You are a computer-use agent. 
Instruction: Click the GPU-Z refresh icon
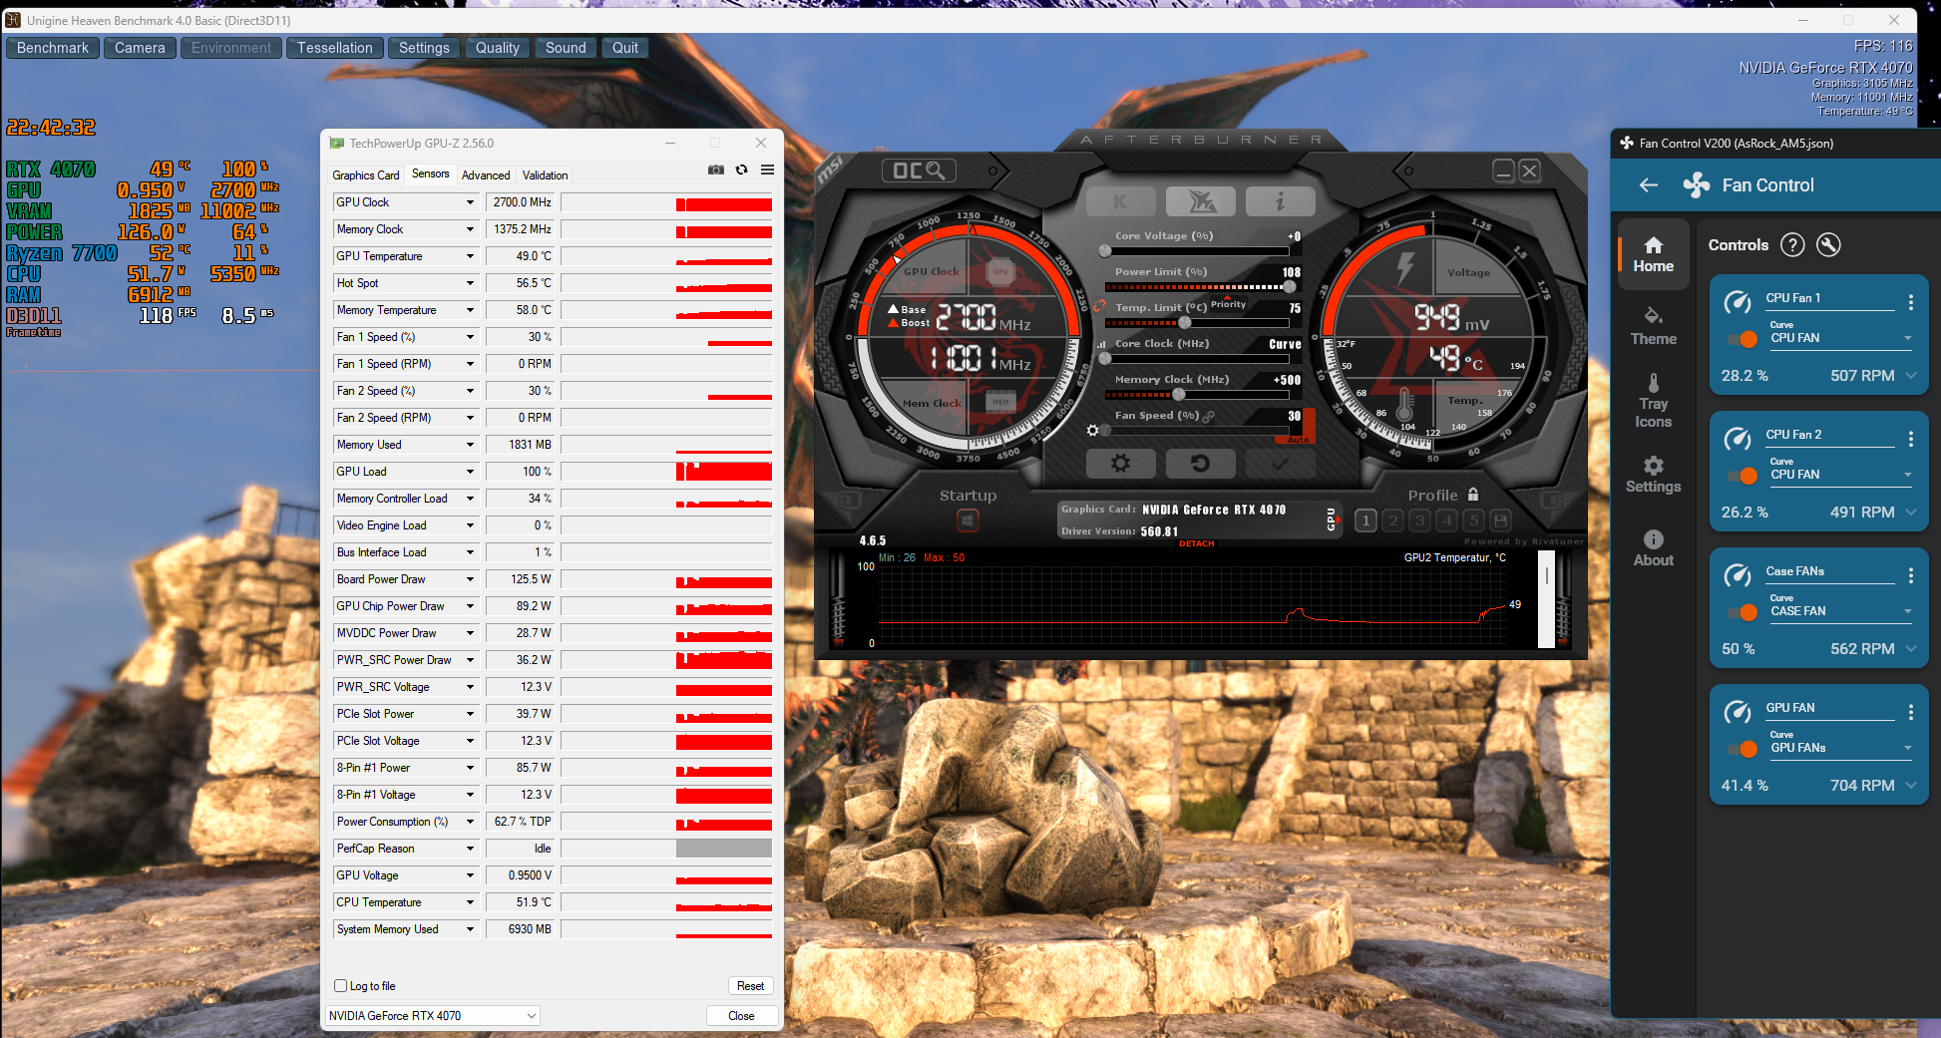tap(741, 170)
